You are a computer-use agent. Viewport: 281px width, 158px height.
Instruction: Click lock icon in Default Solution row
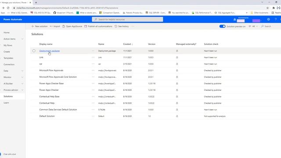coord(177,116)
